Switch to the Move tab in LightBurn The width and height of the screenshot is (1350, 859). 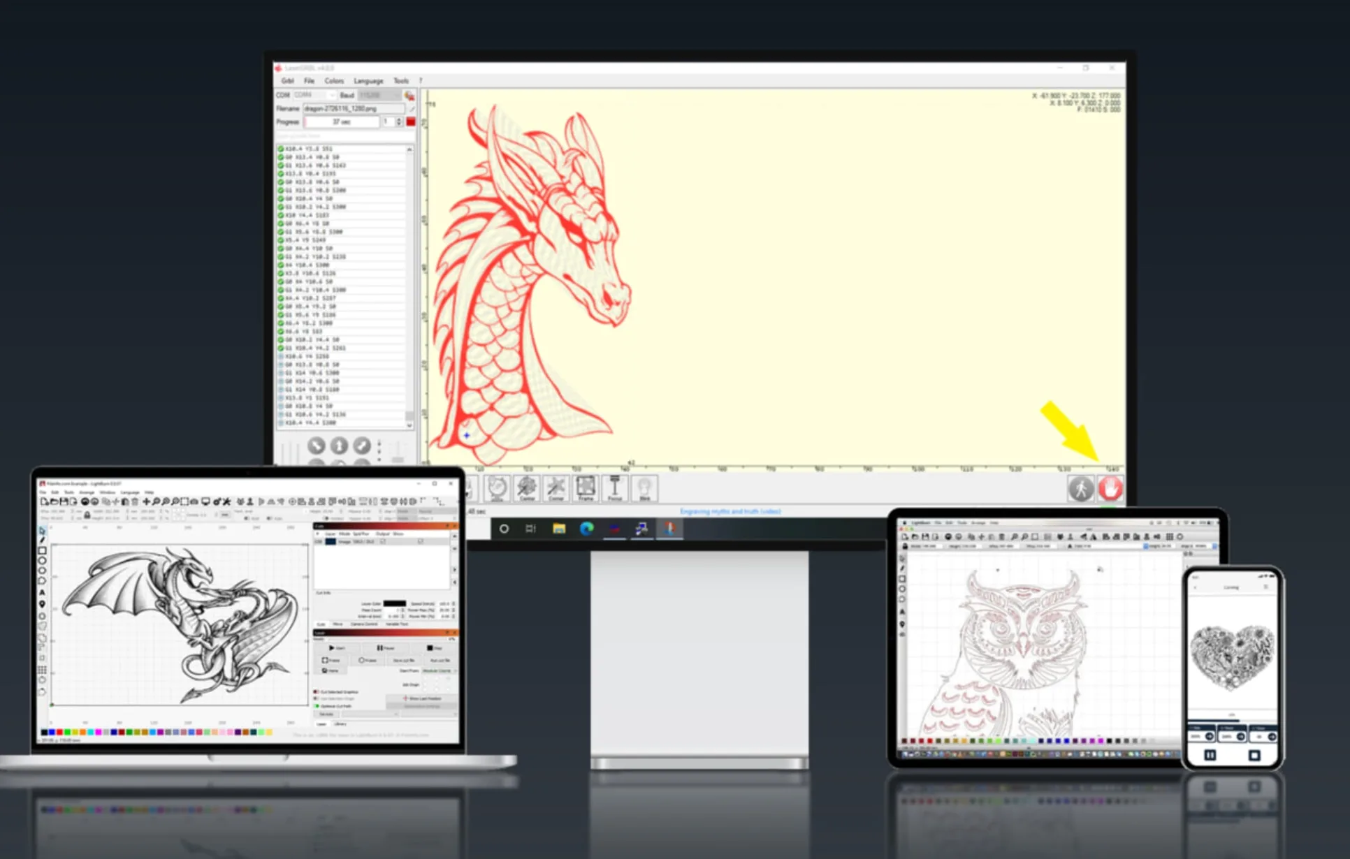coord(337,624)
